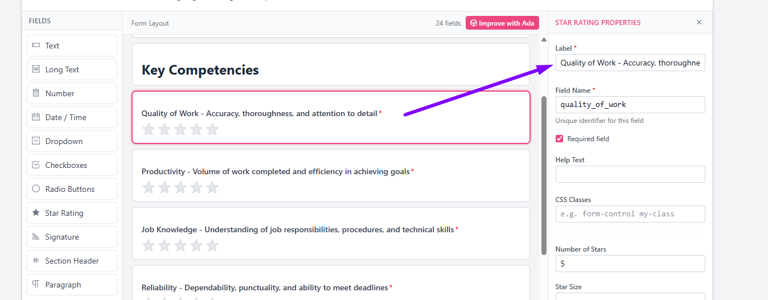The width and height of the screenshot is (768, 300).
Task: Uncheck the Required field checkbox
Action: tap(560, 139)
